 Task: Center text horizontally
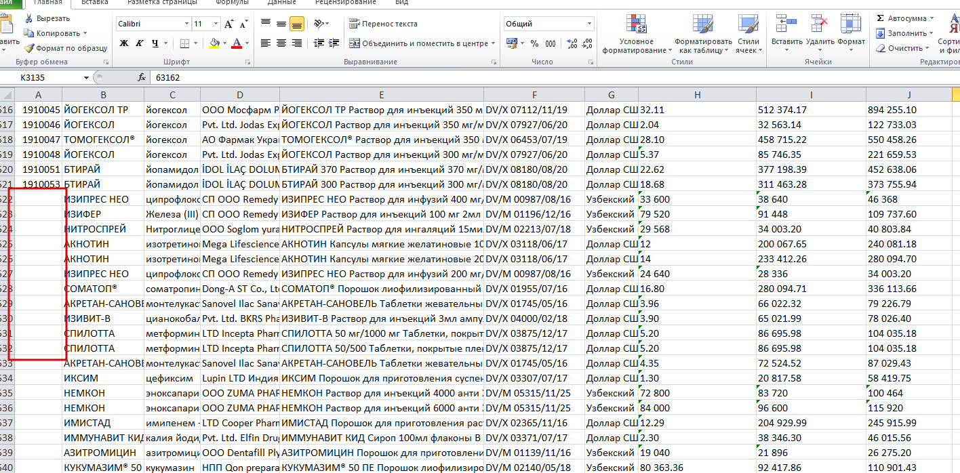[x=281, y=43]
